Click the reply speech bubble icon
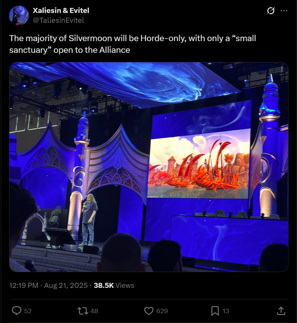The width and height of the screenshot is (297, 323). point(17,311)
